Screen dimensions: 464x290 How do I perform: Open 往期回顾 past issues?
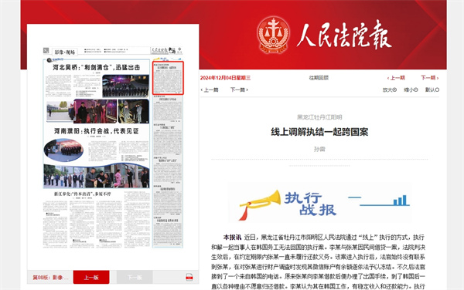coord(319,78)
